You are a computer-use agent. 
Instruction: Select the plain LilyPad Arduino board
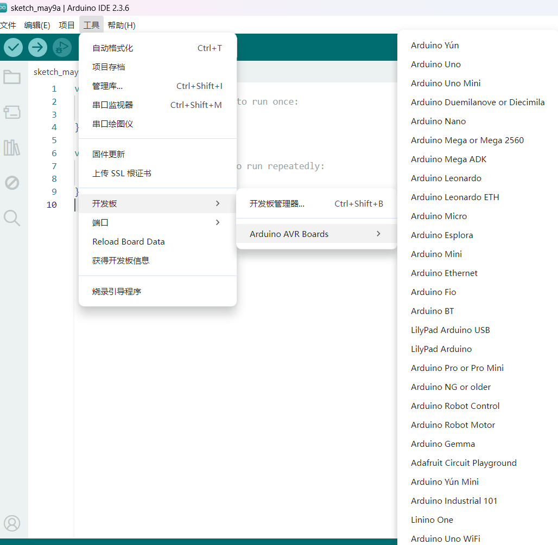[x=478, y=349]
